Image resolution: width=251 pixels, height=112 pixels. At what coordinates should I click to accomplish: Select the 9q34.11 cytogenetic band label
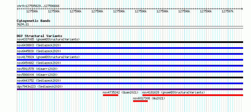point(23,24)
